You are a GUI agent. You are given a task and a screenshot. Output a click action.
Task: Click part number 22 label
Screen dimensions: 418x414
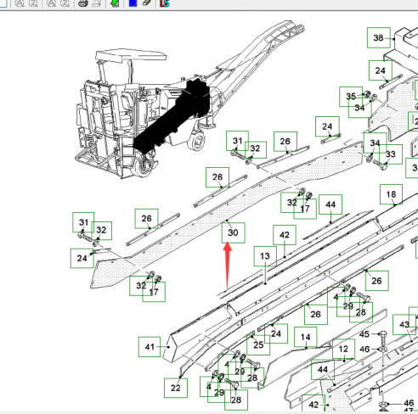(176, 388)
